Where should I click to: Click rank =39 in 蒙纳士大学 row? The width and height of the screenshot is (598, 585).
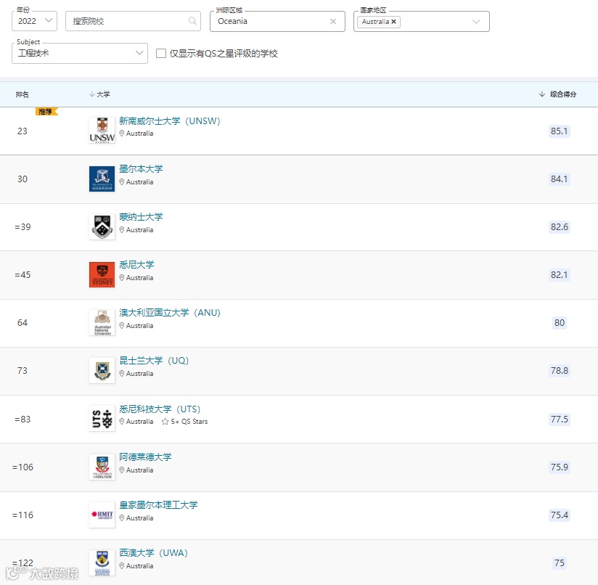point(22,227)
